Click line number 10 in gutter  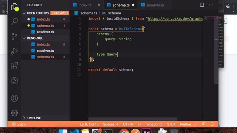[79, 65]
